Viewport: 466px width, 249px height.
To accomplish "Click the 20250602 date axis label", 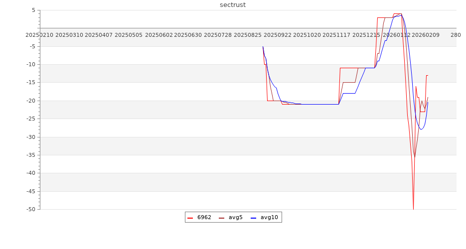I will (158, 35).
